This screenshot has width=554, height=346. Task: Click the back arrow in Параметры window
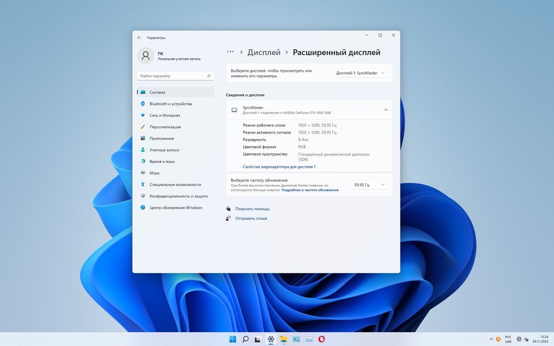click(x=139, y=38)
